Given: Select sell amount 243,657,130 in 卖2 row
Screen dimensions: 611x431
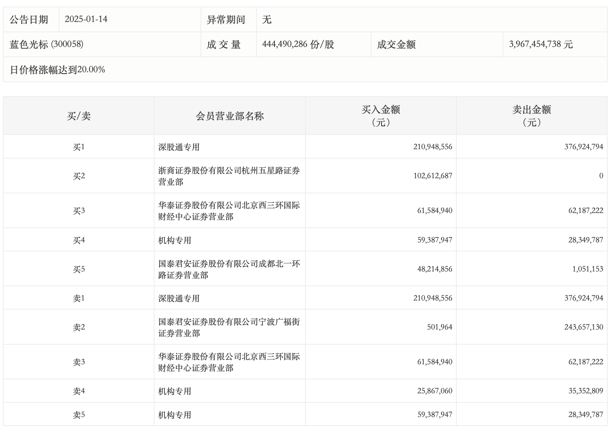Looking at the screenshot, I should [x=583, y=327].
